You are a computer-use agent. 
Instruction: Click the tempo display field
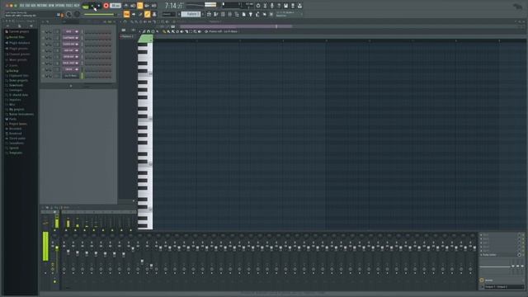pos(115,6)
